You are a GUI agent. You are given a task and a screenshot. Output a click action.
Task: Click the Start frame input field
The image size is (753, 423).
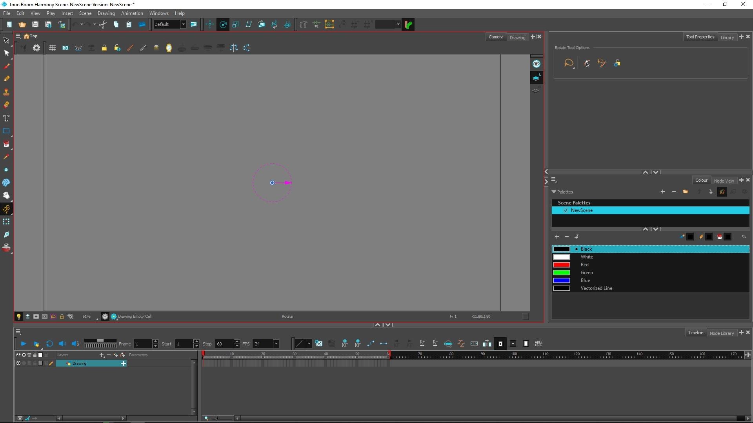click(x=184, y=343)
